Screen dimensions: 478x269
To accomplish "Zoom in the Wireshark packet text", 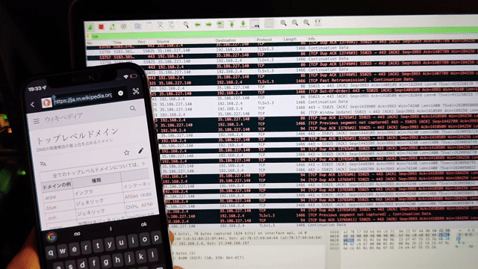I will click(x=284, y=23).
